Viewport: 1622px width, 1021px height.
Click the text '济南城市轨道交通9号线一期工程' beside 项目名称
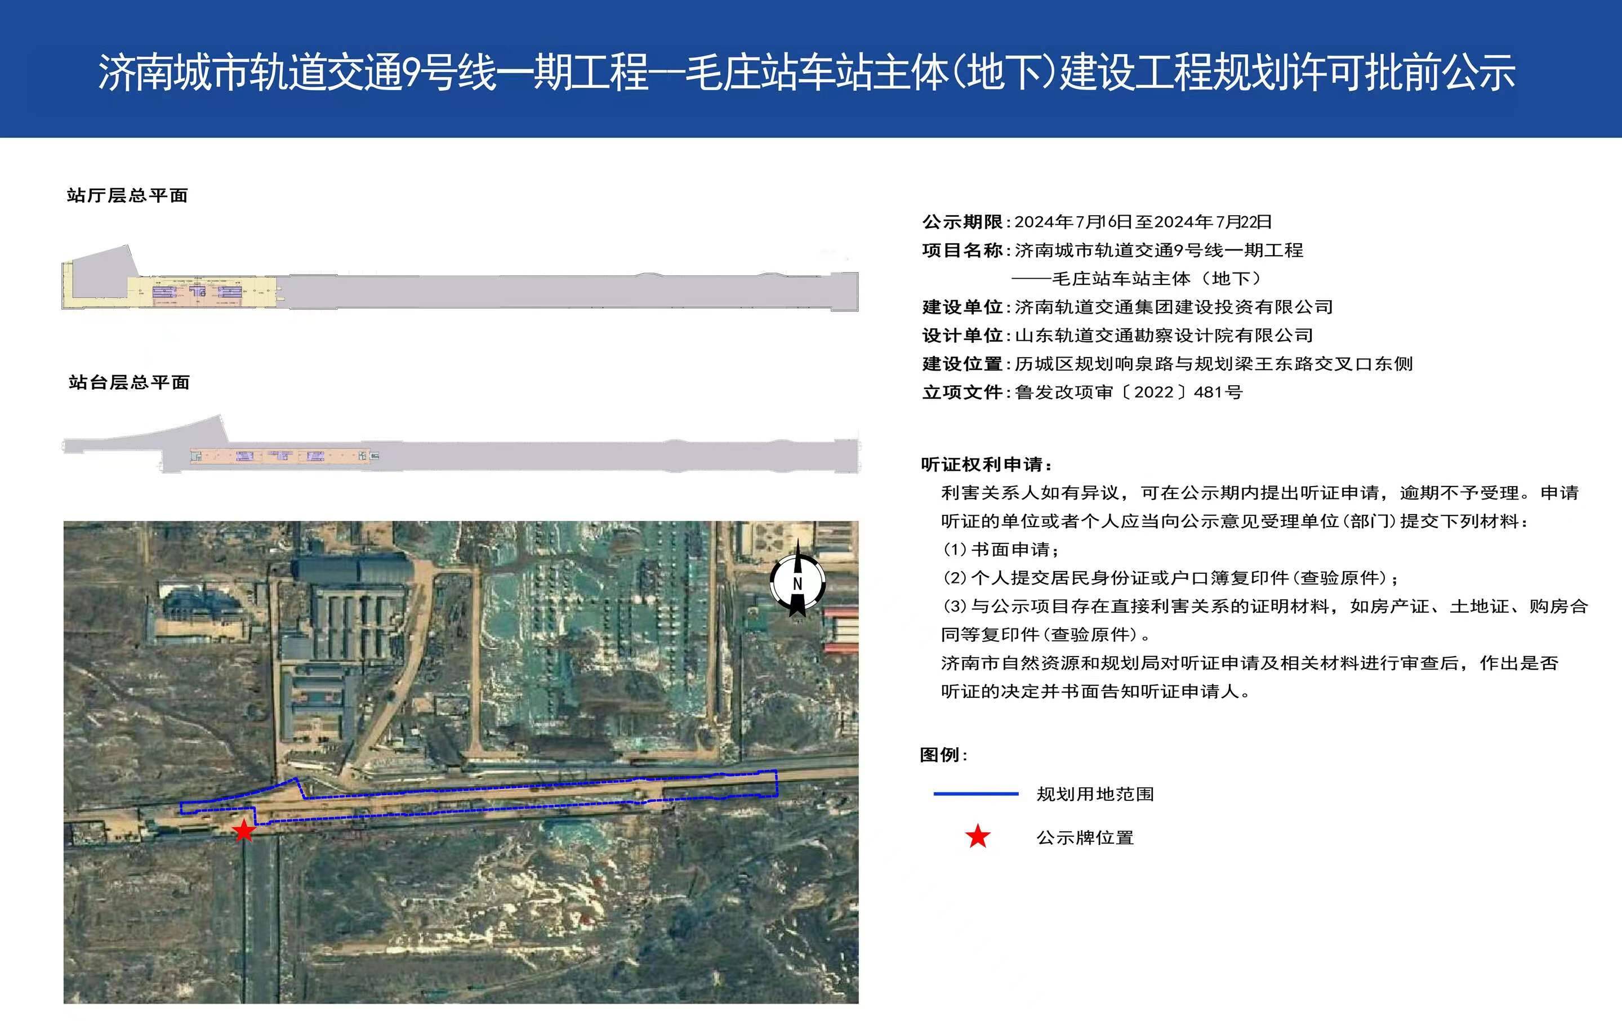[x=1159, y=251]
